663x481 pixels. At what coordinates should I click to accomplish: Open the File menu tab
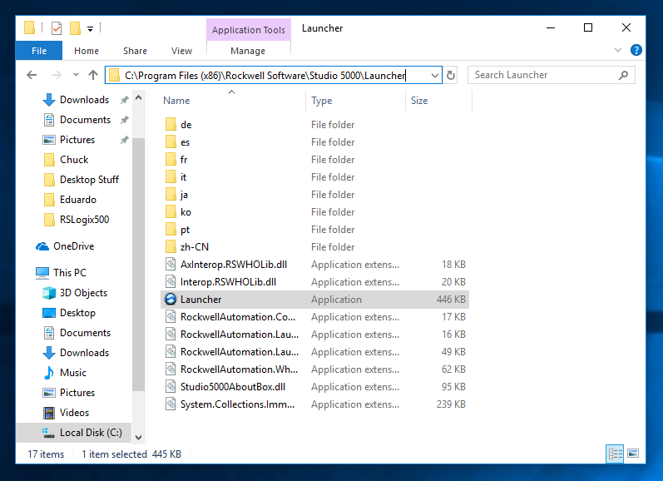pos(39,51)
